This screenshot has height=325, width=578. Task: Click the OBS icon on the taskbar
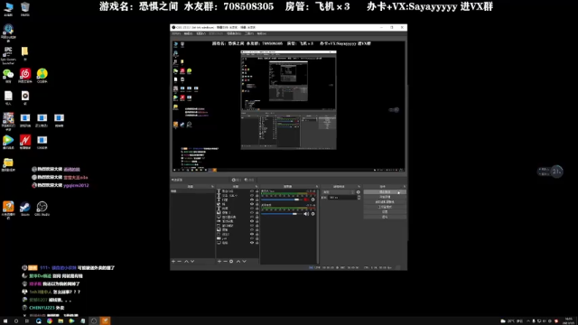click(94, 321)
